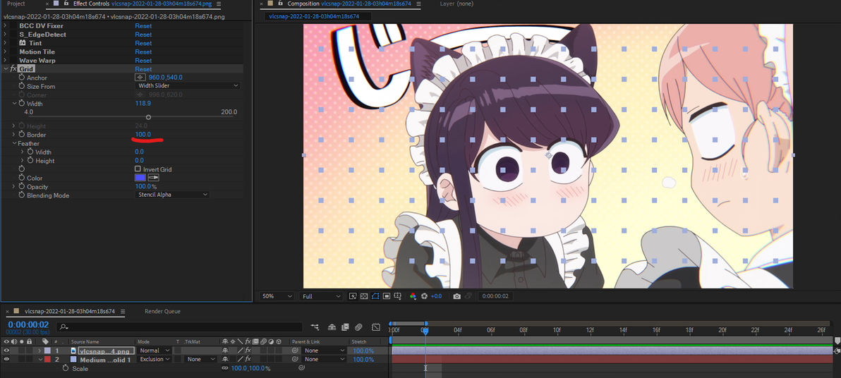Click the Region of Interest icon

tap(387, 296)
